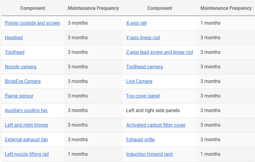The image size is (255, 162).
Task: Open the Toolhead camera link
Action: coord(144,67)
